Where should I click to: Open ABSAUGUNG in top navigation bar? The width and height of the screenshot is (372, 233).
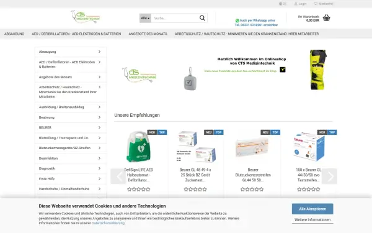point(14,34)
